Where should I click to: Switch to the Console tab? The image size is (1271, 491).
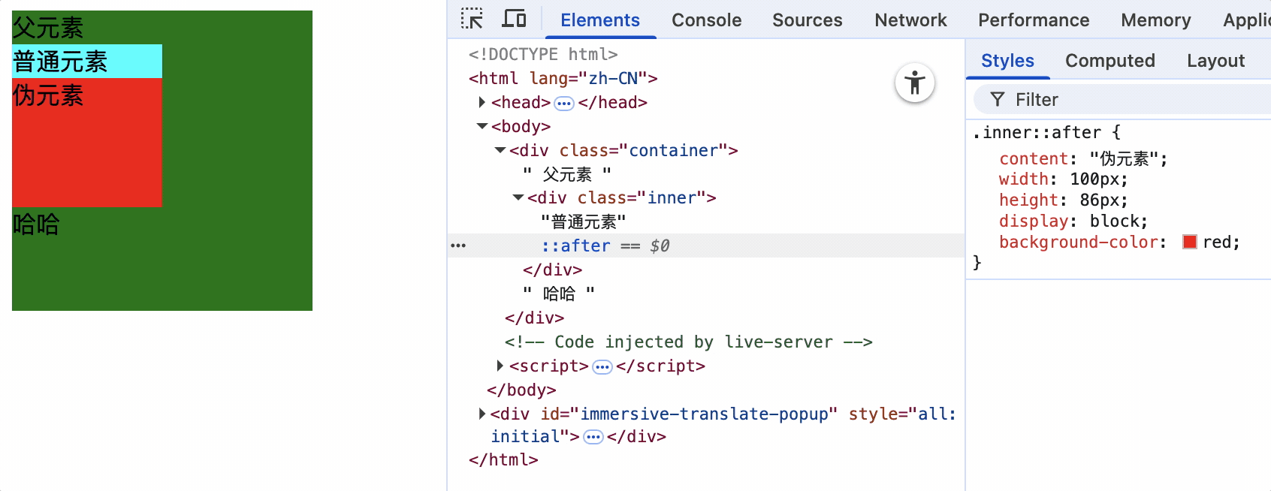pos(706,20)
